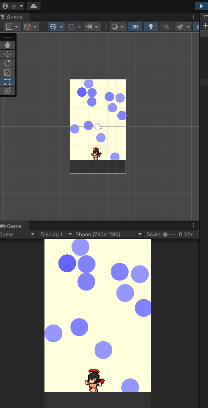This screenshot has width=208, height=408.
Task: Open the Phone (760x1280) resolution dropdown
Action: pos(109,235)
